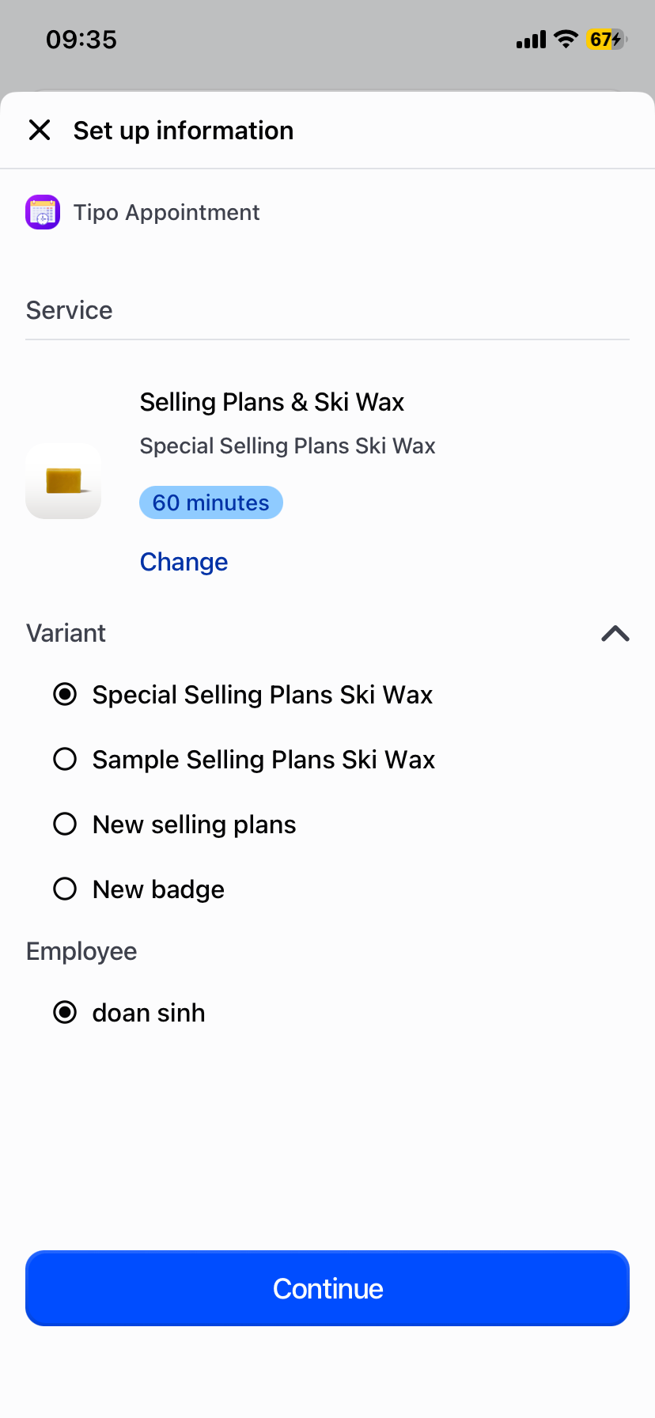Tap the battery indicator icon
The image size is (655, 1418).
tap(606, 39)
